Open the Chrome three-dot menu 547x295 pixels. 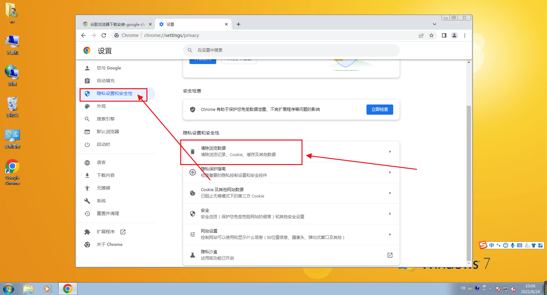465,35
